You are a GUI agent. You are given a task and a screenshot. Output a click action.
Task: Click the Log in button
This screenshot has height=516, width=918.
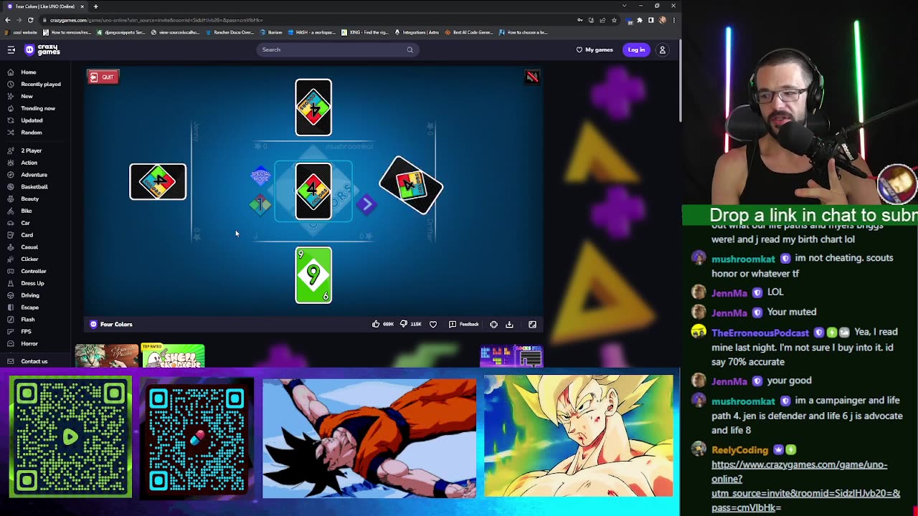click(636, 49)
